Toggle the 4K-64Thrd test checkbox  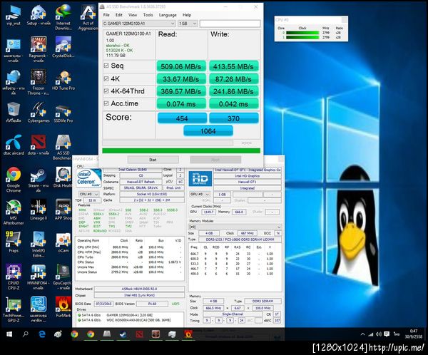106,91
